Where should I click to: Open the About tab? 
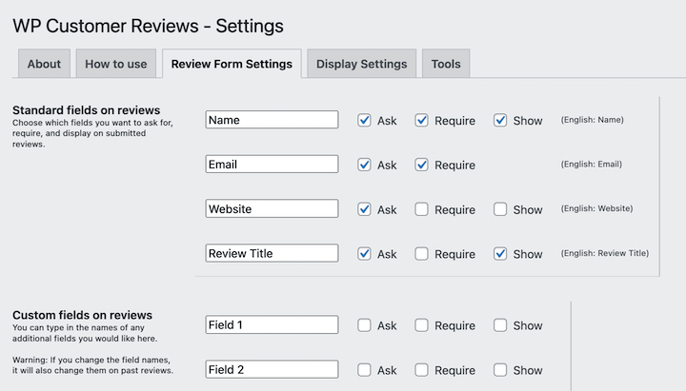(44, 64)
